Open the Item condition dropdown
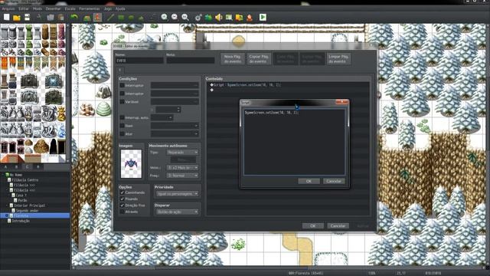 [x=175, y=126]
